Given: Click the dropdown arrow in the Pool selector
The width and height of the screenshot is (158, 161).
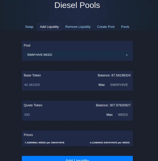Looking at the screenshot, I should point(127,55).
